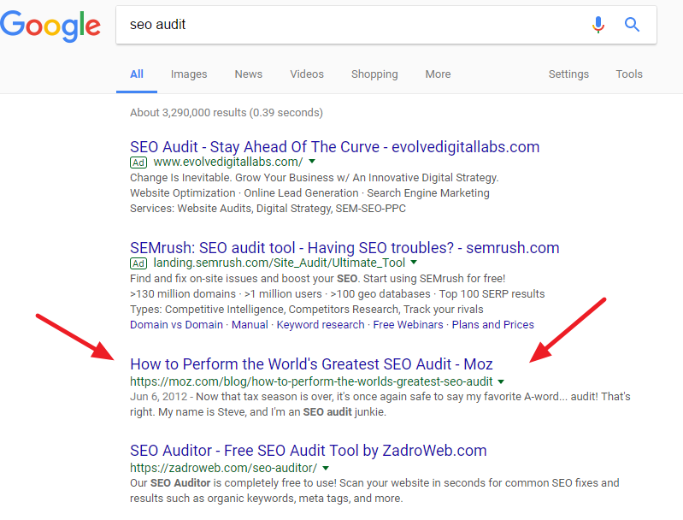Start voice search with the microphone icon
The width and height of the screenshot is (683, 520).
coord(598,25)
